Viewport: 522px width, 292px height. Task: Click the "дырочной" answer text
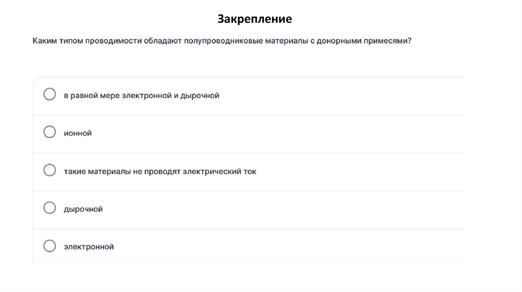(x=83, y=209)
